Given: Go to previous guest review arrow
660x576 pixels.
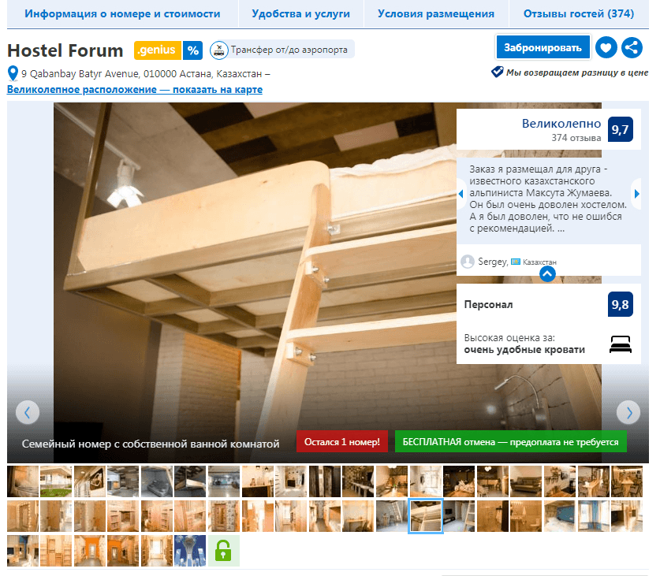Looking at the screenshot, I should click(461, 194).
